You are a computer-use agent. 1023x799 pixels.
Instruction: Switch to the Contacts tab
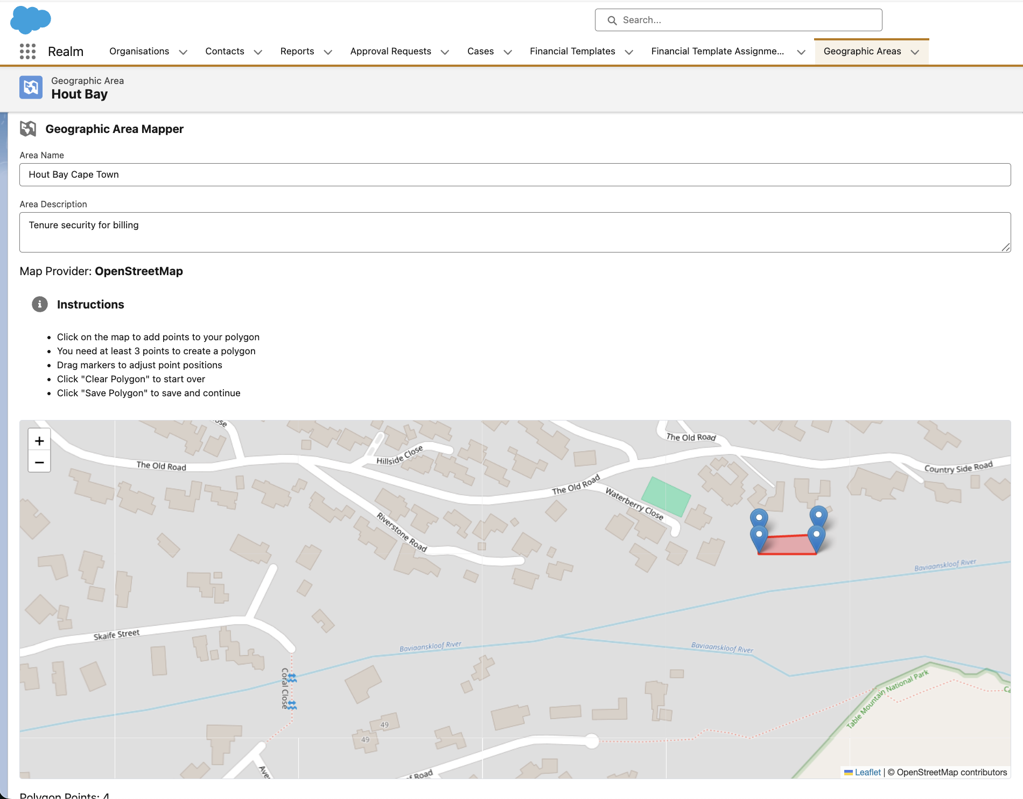pos(225,51)
